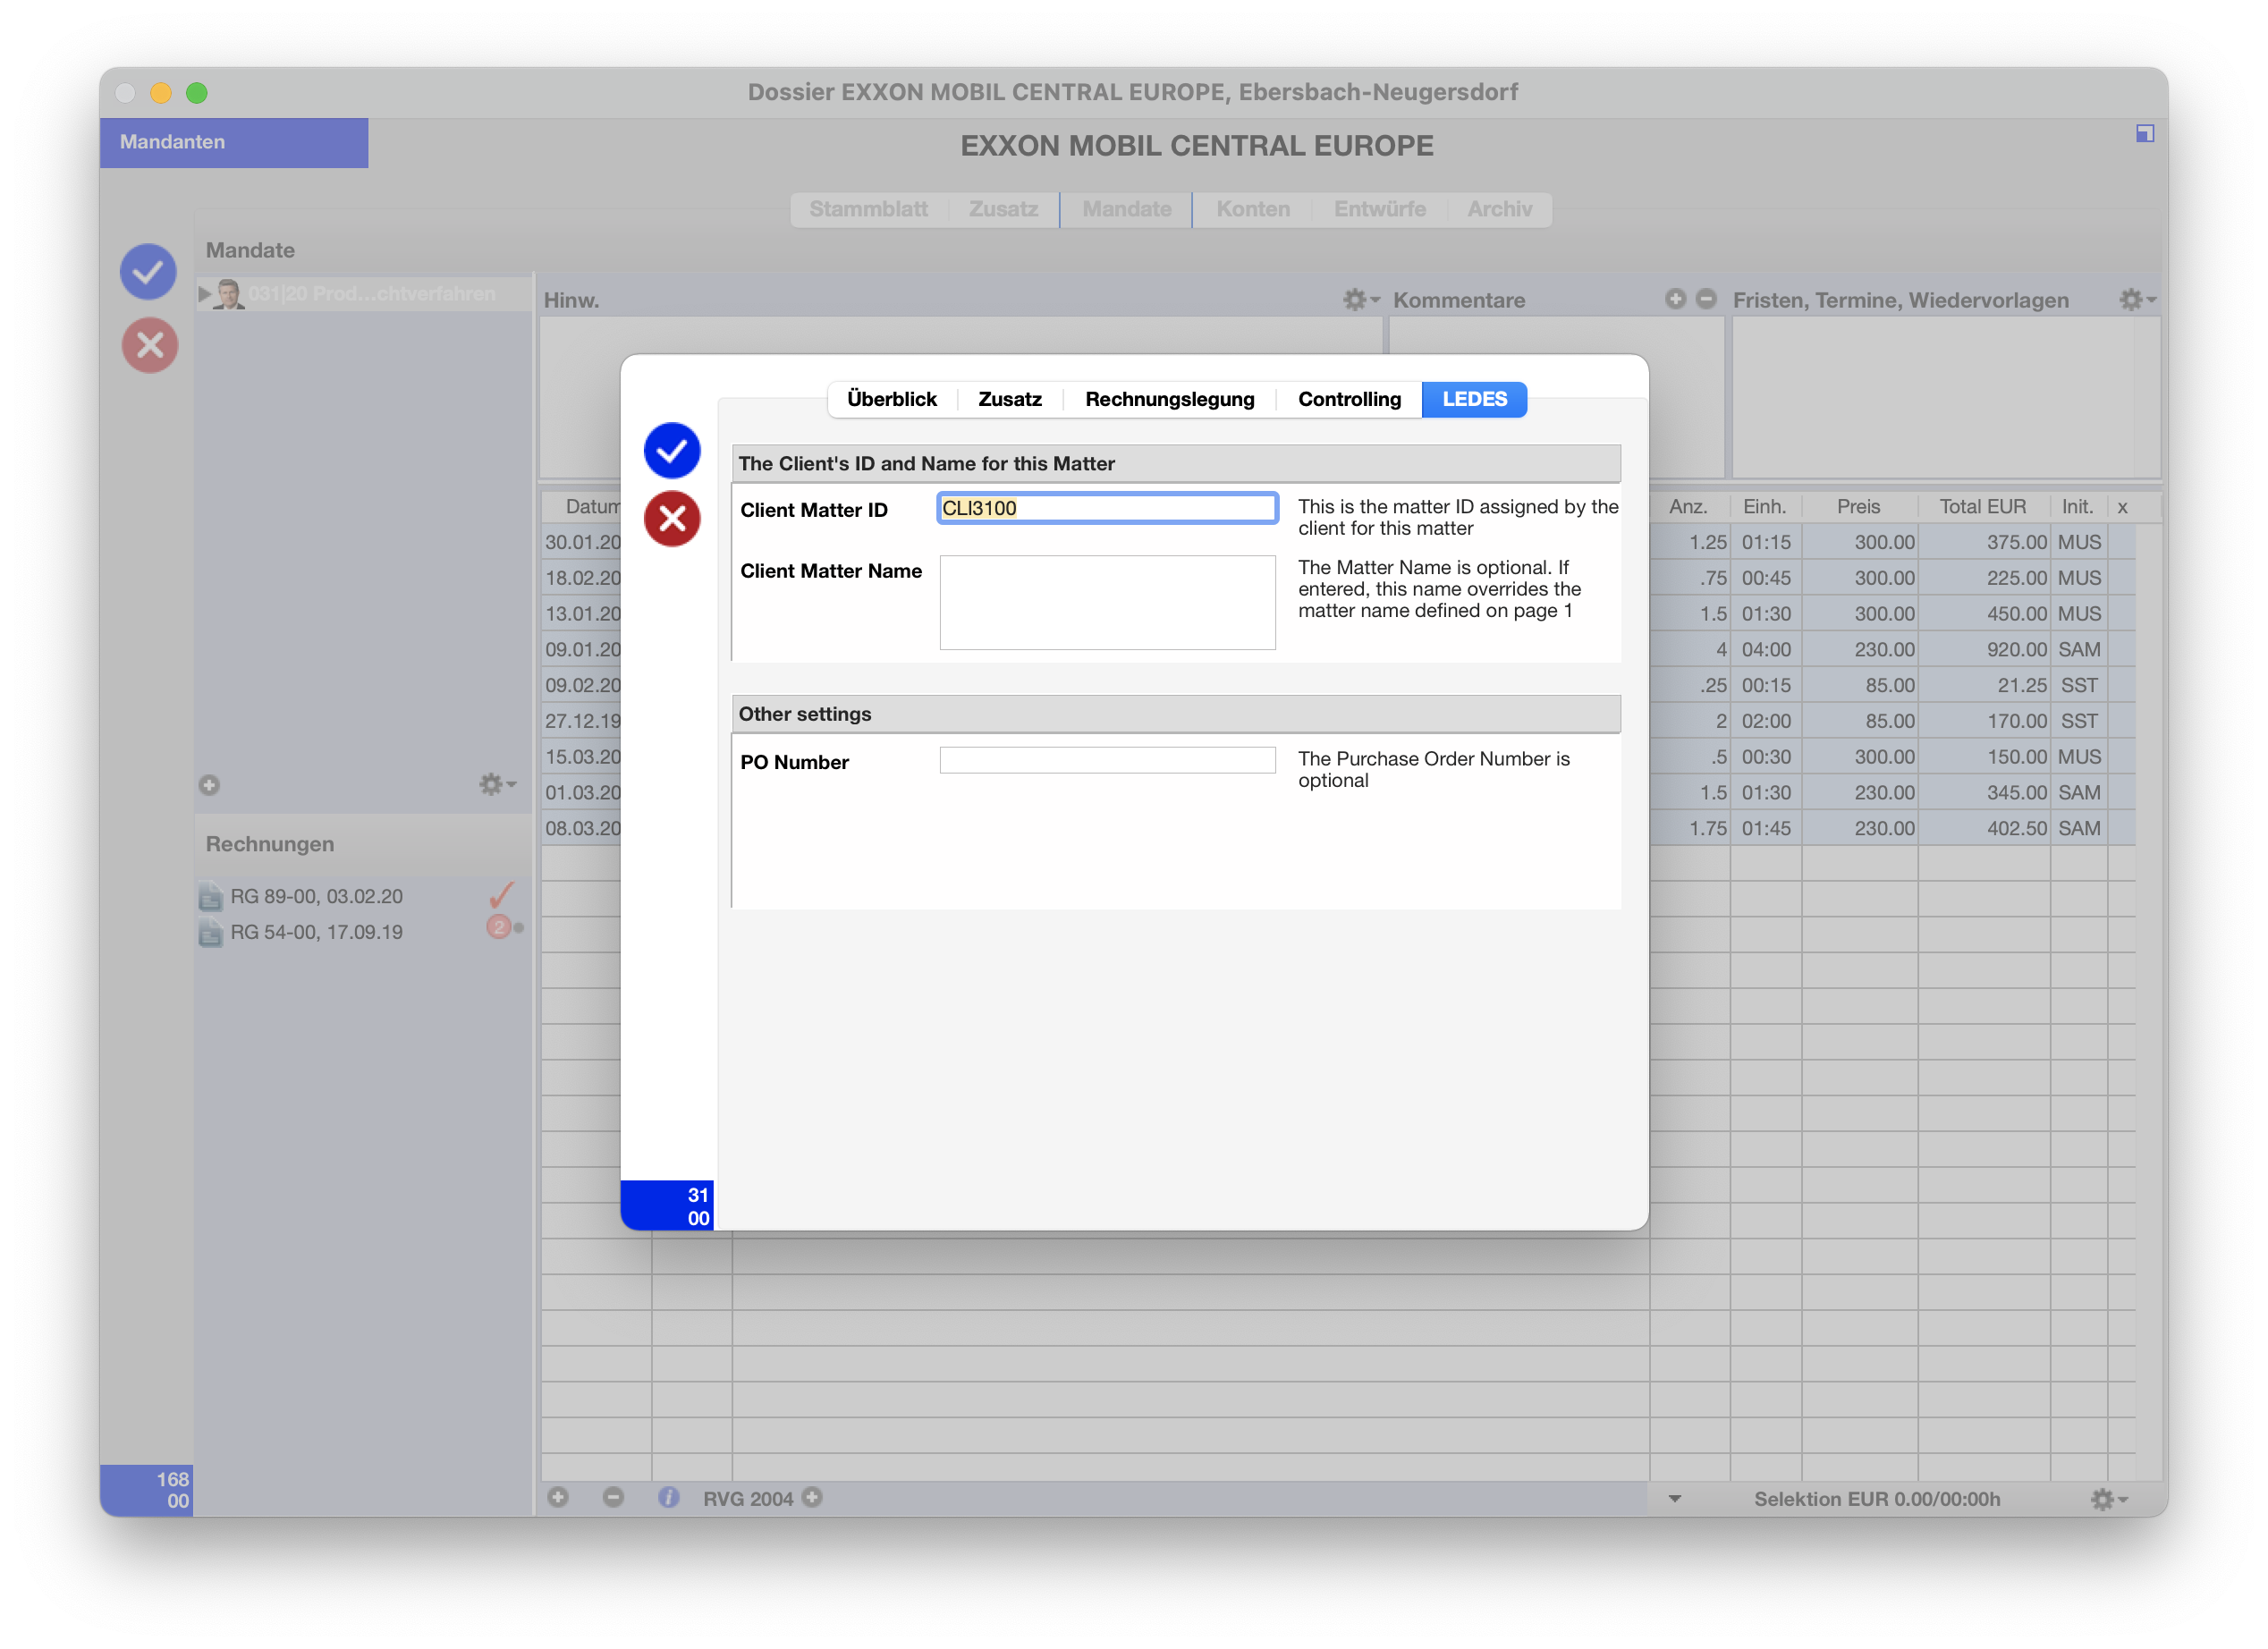Viewport: 2268px width, 1649px height.
Task: Switch to Zusatz tab in dialog
Action: 1009,399
